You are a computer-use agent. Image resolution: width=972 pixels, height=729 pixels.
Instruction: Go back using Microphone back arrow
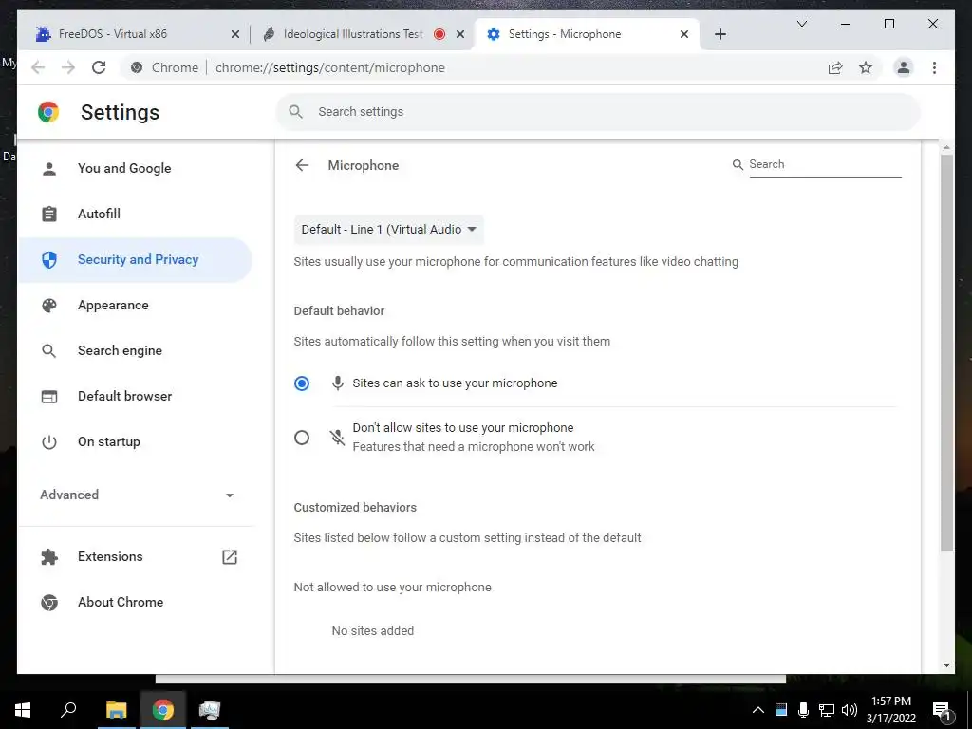(302, 165)
